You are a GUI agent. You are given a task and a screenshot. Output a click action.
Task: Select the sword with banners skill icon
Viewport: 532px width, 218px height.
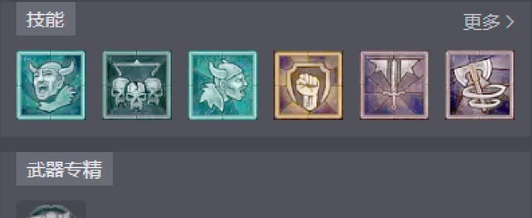pos(394,85)
